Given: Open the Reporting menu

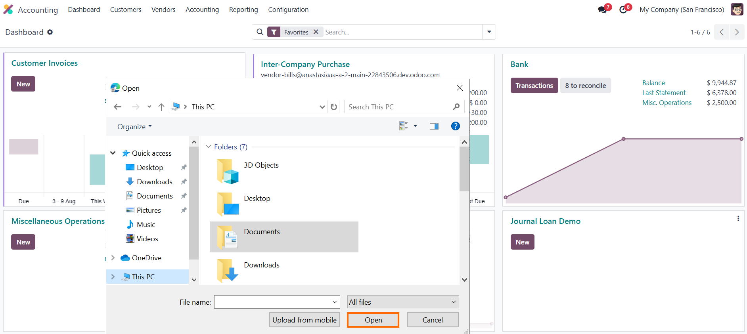Looking at the screenshot, I should (x=243, y=10).
